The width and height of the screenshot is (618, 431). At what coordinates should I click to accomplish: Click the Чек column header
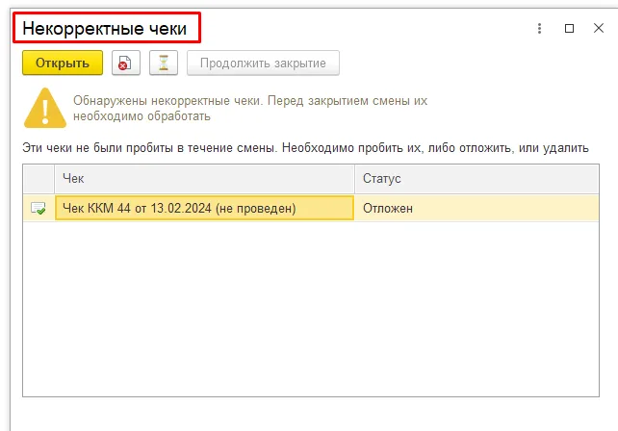coord(204,179)
